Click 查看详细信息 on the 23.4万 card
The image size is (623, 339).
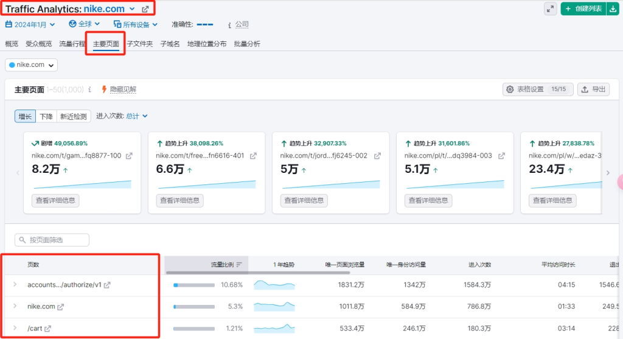(552, 200)
